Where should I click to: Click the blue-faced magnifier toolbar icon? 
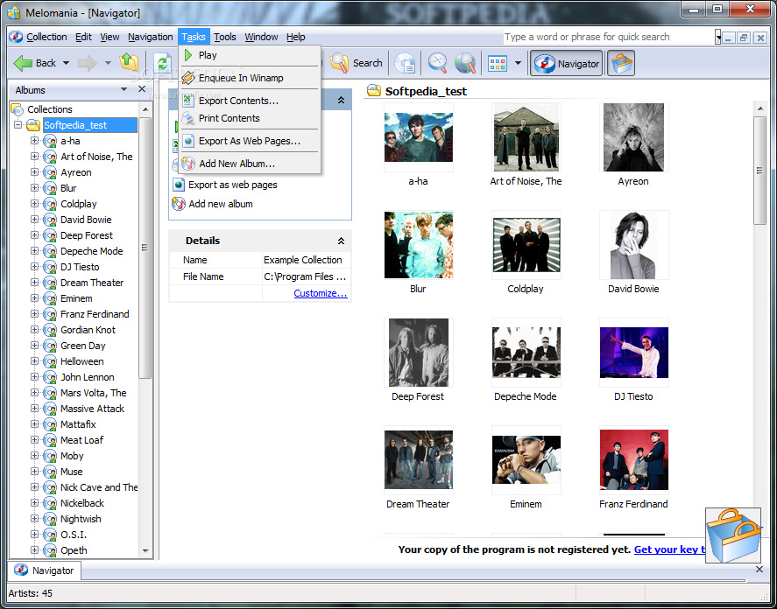coord(438,63)
